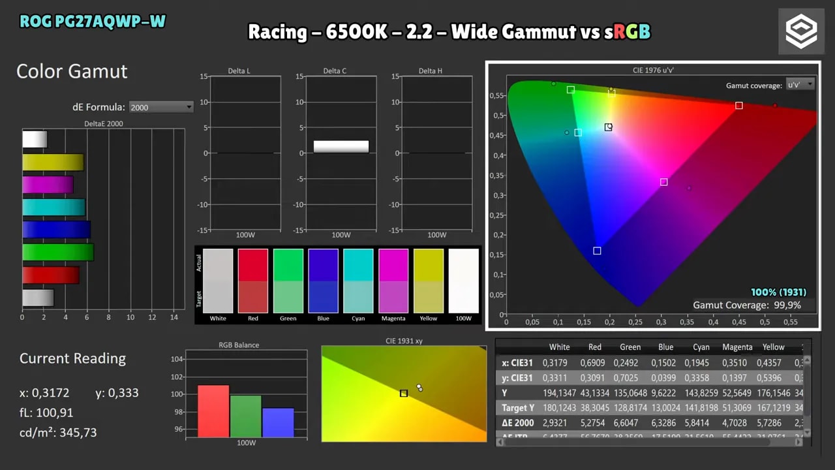Click the 'fL: 100,91' reading

[46, 413]
